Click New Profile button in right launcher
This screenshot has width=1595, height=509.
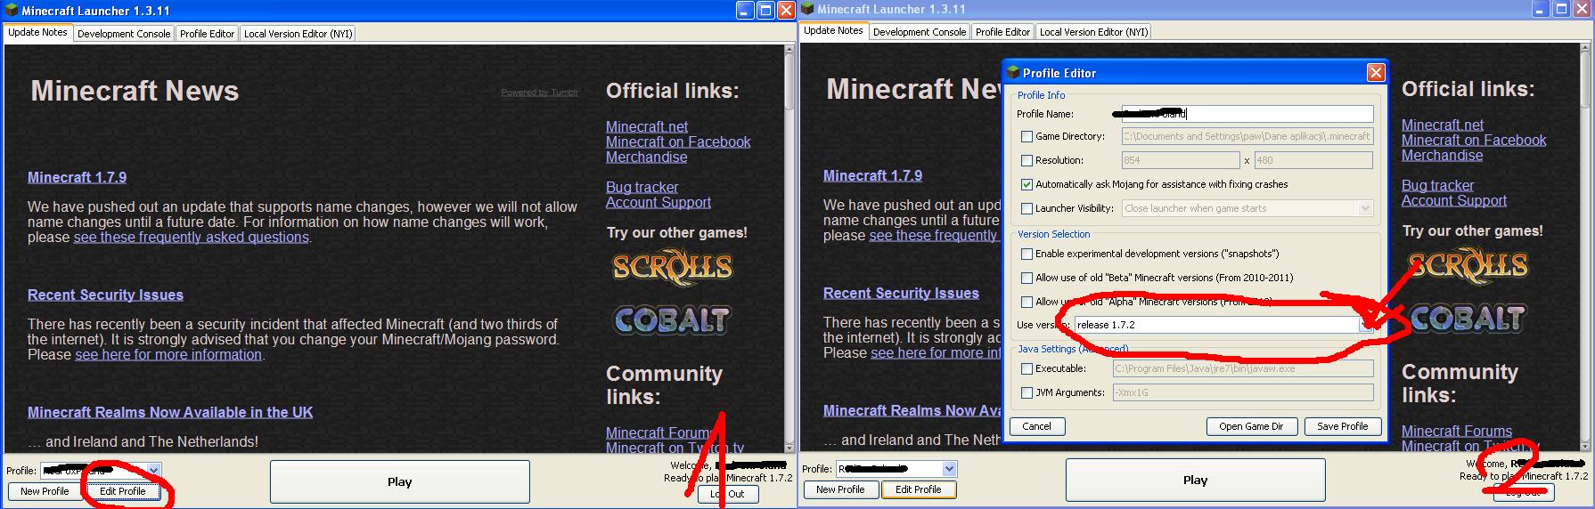[x=840, y=489]
